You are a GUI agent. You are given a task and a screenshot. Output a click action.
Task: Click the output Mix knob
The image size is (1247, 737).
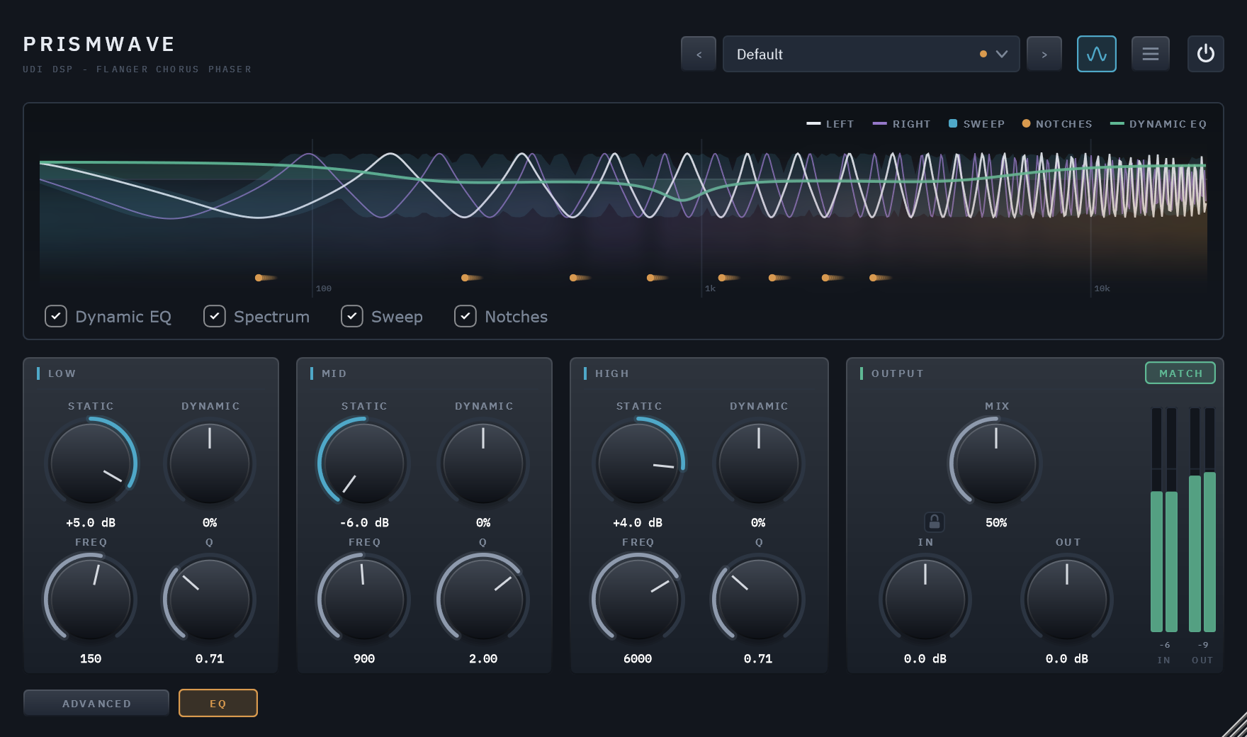pyautogui.click(x=995, y=463)
